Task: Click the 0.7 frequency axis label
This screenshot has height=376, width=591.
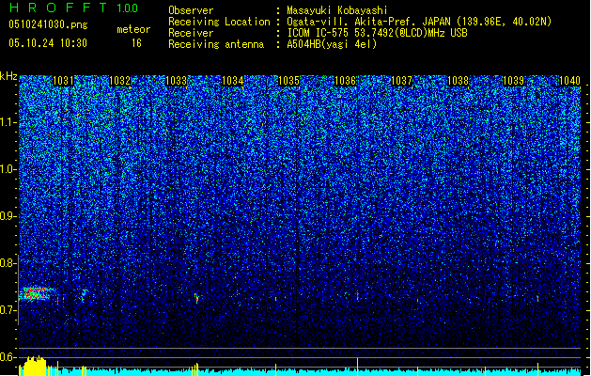Action: (8, 310)
